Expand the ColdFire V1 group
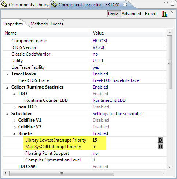Image resolution: width=177 pixels, height=179 pixels. pos(15,121)
